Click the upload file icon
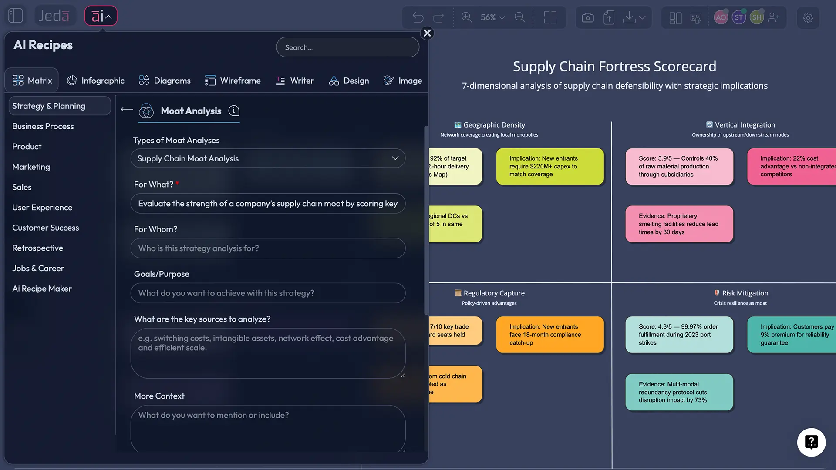 (609, 17)
